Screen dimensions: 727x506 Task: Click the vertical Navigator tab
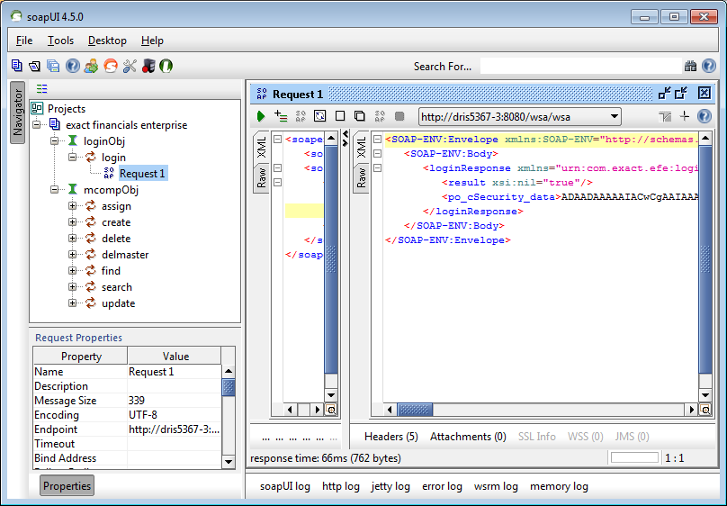[18, 113]
